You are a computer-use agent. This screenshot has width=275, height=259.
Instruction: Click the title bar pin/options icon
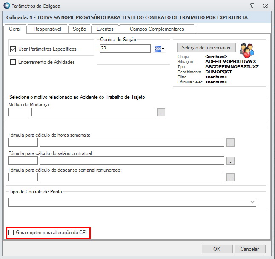click(252, 6)
